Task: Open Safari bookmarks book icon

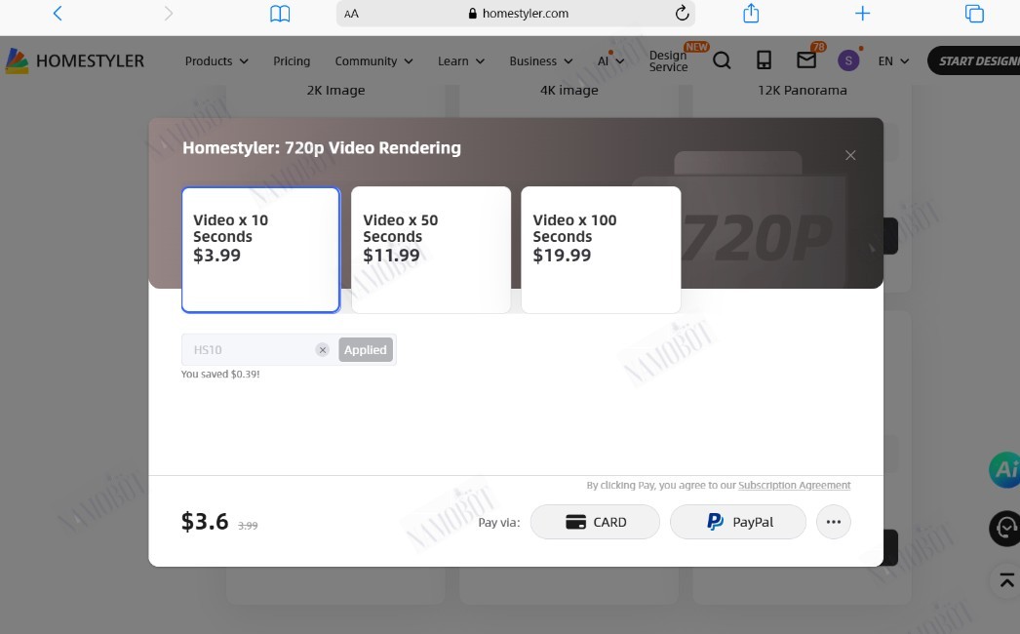Action: tap(280, 14)
